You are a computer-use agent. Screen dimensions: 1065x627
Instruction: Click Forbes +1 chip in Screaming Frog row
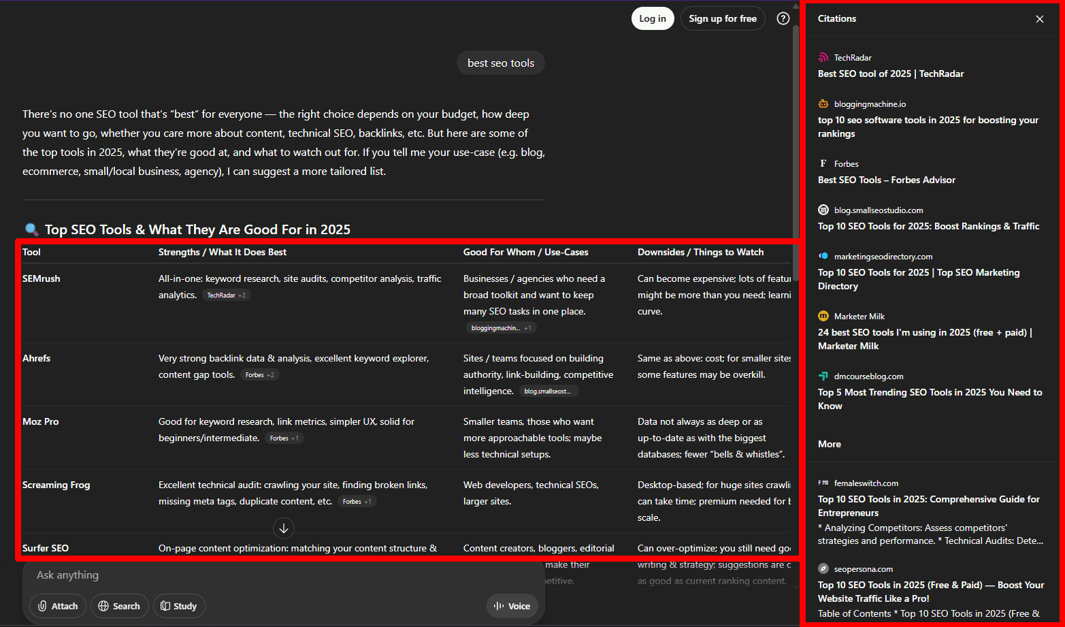[x=357, y=502]
